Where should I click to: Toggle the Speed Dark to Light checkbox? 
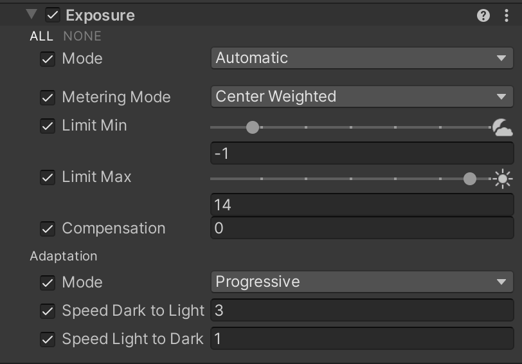(48, 311)
